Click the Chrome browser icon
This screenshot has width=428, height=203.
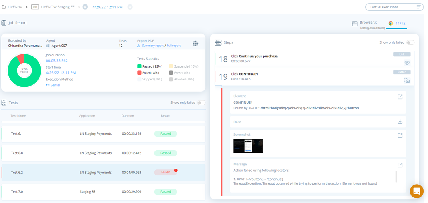tap(391, 23)
